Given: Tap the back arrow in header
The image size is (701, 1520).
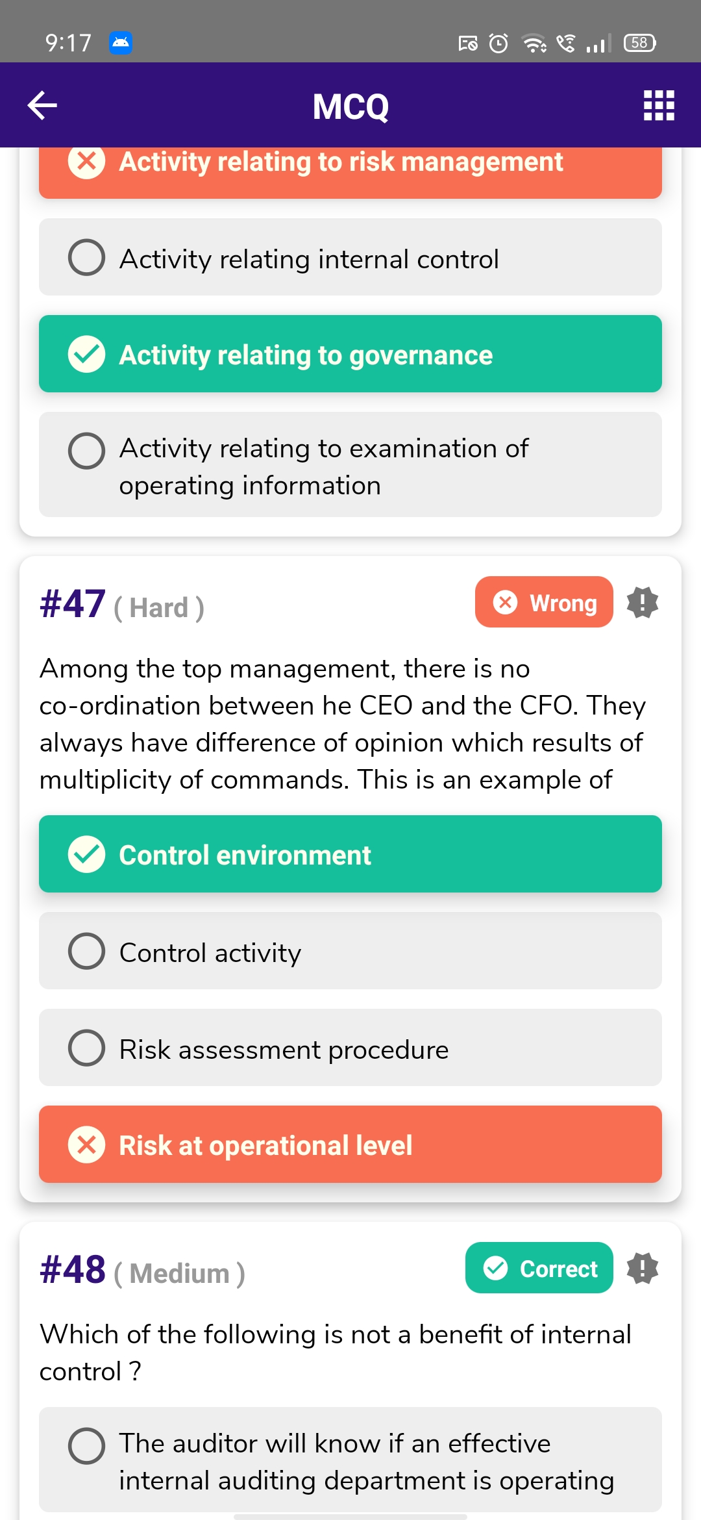Looking at the screenshot, I should [43, 105].
